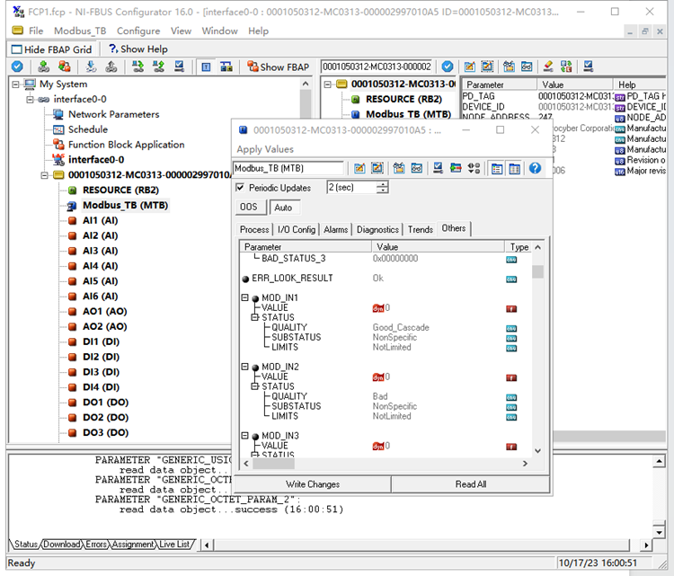674x576 pixels.
Task: Click the Network Parameters icon in tree
Action: [x=58, y=114]
